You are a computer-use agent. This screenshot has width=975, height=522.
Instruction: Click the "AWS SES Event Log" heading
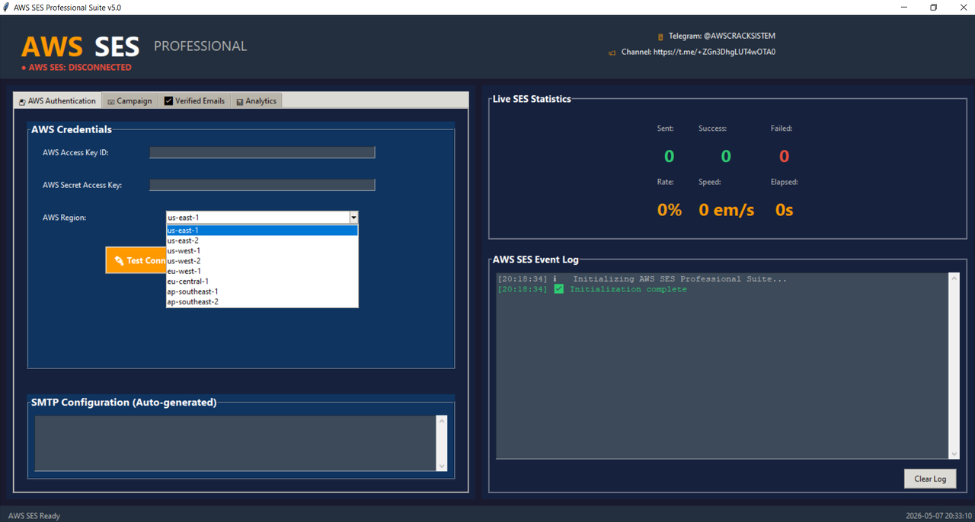point(535,260)
